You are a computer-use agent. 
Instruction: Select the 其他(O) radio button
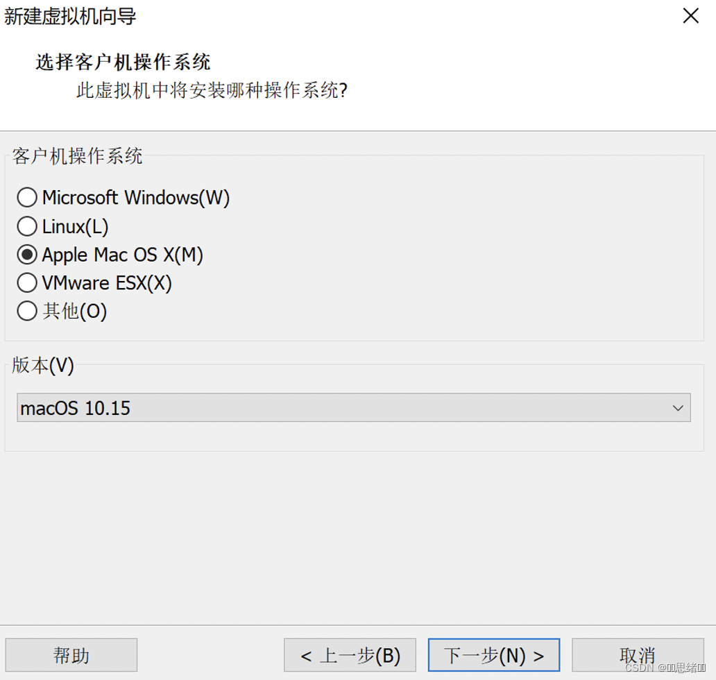(27, 312)
